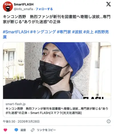
Task: Open the tweet timestamp 午後5:30
Action: tap(21, 121)
